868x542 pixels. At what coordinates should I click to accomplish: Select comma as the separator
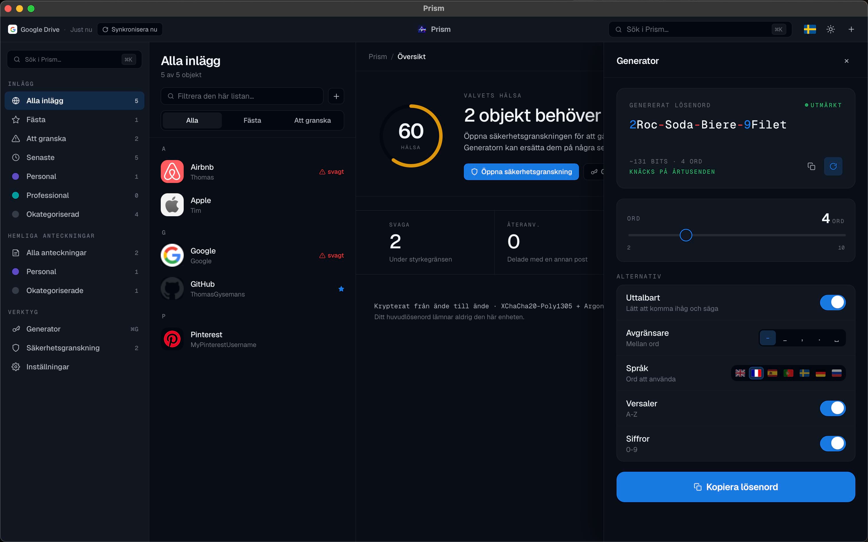click(802, 338)
